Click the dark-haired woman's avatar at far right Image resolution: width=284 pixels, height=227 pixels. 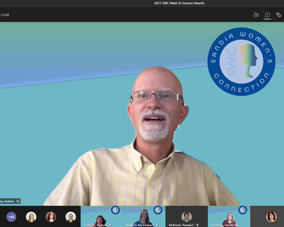(x=271, y=217)
